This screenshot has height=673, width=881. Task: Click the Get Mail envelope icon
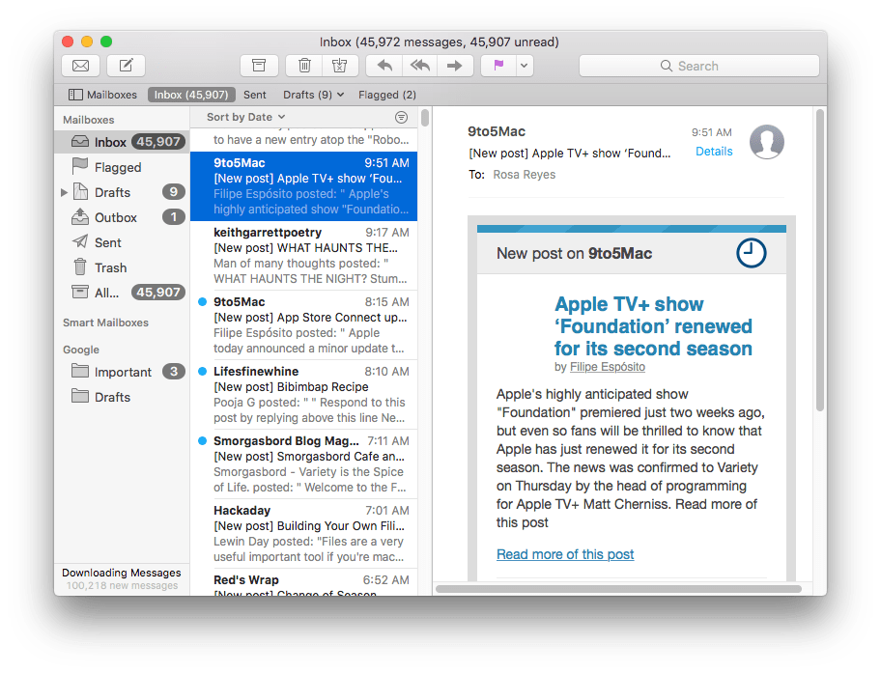point(81,66)
